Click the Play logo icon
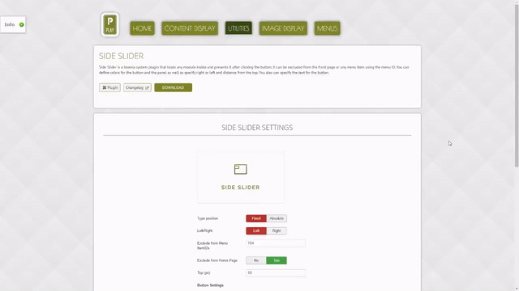 tap(110, 25)
